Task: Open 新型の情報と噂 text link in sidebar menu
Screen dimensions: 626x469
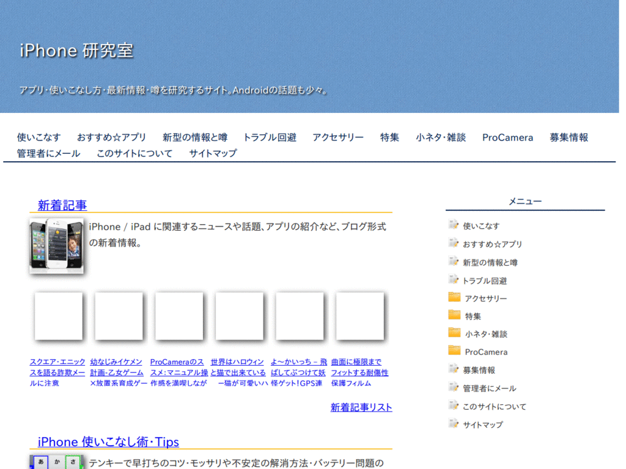Action: [x=490, y=263]
